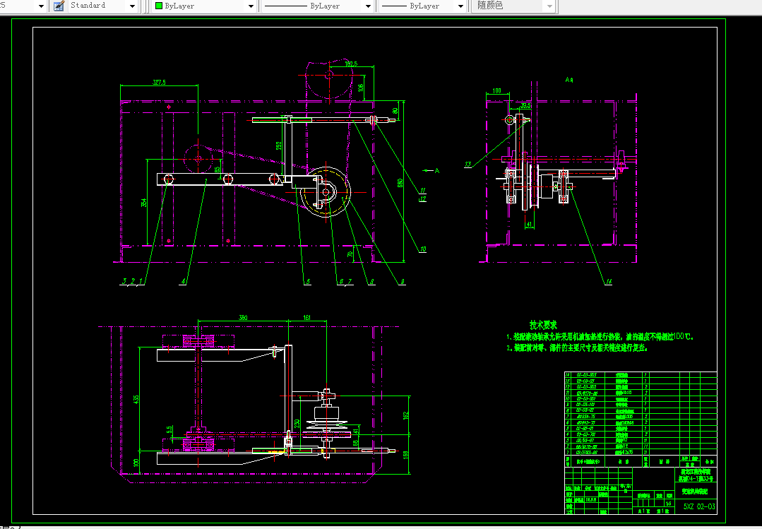Click the part balloon number 14
762x529 pixels.
(608, 282)
